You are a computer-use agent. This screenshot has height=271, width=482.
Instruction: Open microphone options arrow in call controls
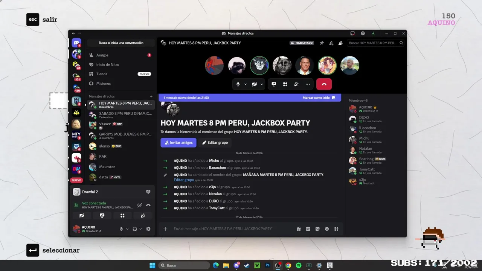point(246,84)
